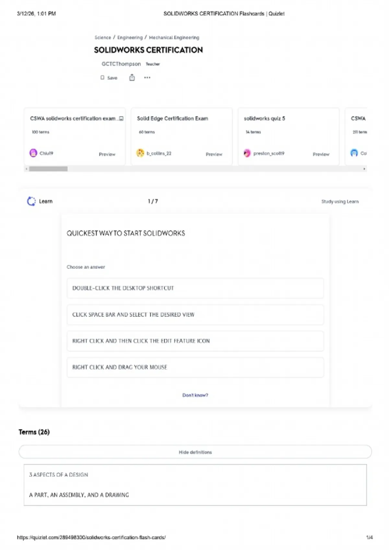
Task: Select answer "Double-click the desktop shortcut"
Action: 195,288
